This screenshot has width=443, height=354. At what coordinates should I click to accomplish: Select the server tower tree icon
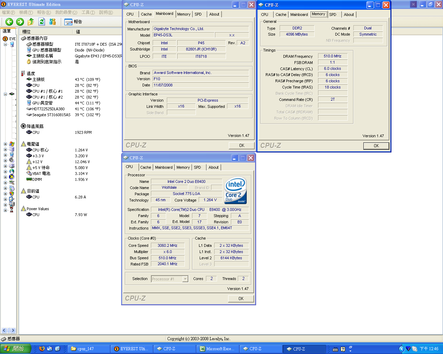point(12,149)
